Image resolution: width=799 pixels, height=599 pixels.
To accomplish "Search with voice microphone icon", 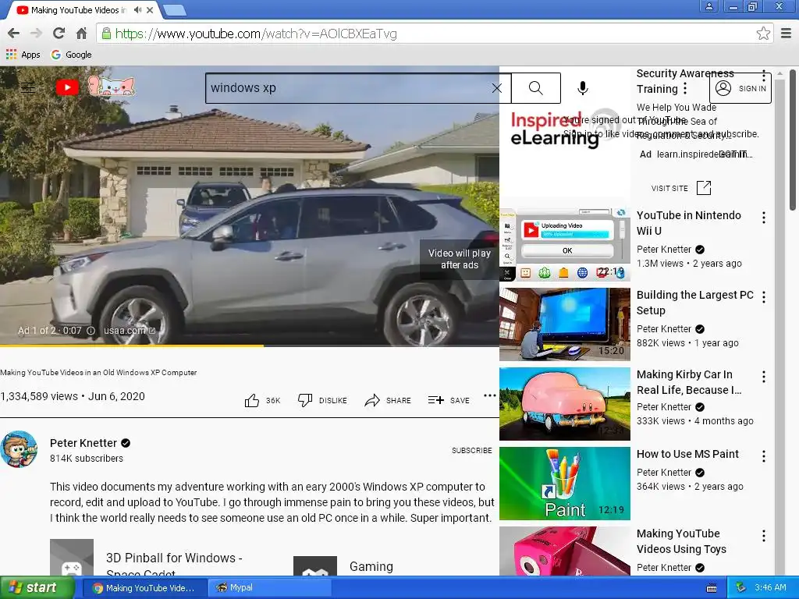I will click(583, 88).
